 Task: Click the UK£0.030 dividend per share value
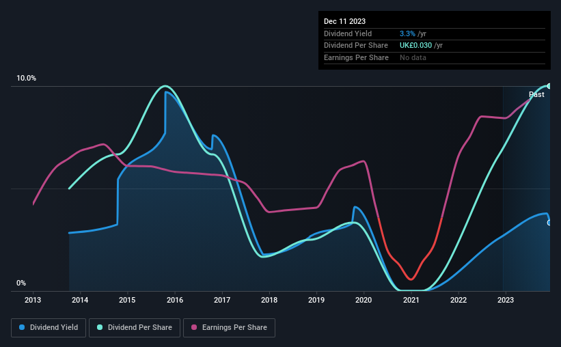(415, 46)
